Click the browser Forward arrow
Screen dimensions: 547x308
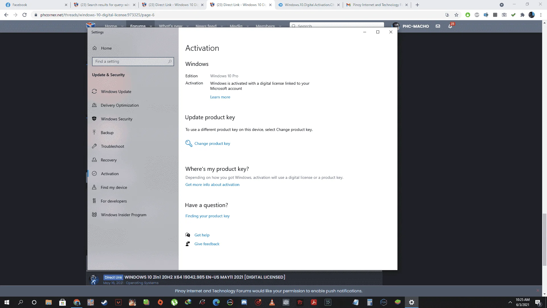pyautogui.click(x=15, y=15)
